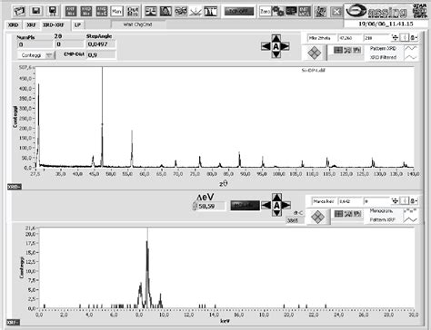
Task: Click the diverging beams icon in toolbar
Action: 195,12
